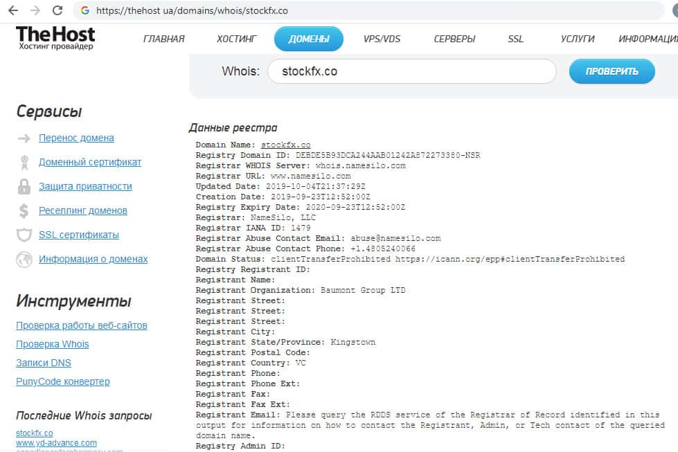Open the ИНФОРМАЦИЯ menu item
This screenshot has height=452, width=678.
pyautogui.click(x=648, y=39)
